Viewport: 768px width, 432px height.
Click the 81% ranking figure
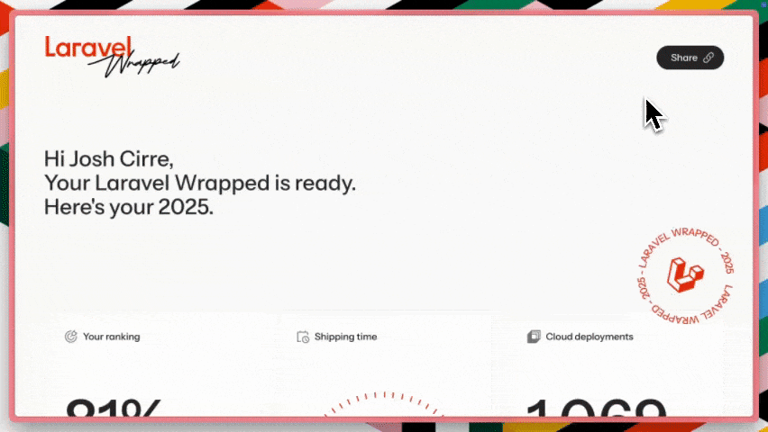click(113, 409)
